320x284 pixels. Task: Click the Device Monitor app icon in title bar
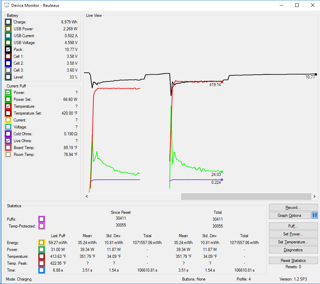(x=6, y=6)
